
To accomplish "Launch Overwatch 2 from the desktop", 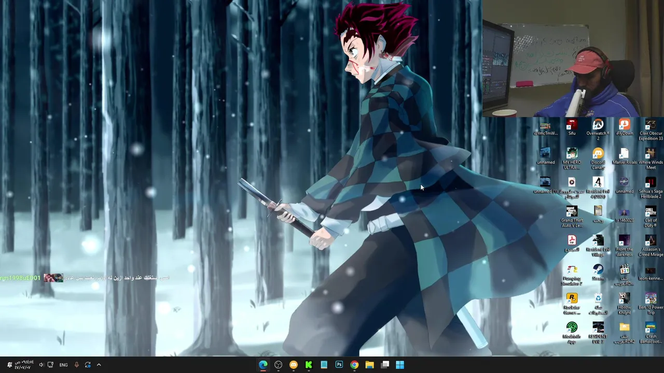I will (x=598, y=130).
